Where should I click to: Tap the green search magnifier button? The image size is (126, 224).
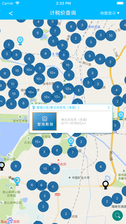(117, 215)
